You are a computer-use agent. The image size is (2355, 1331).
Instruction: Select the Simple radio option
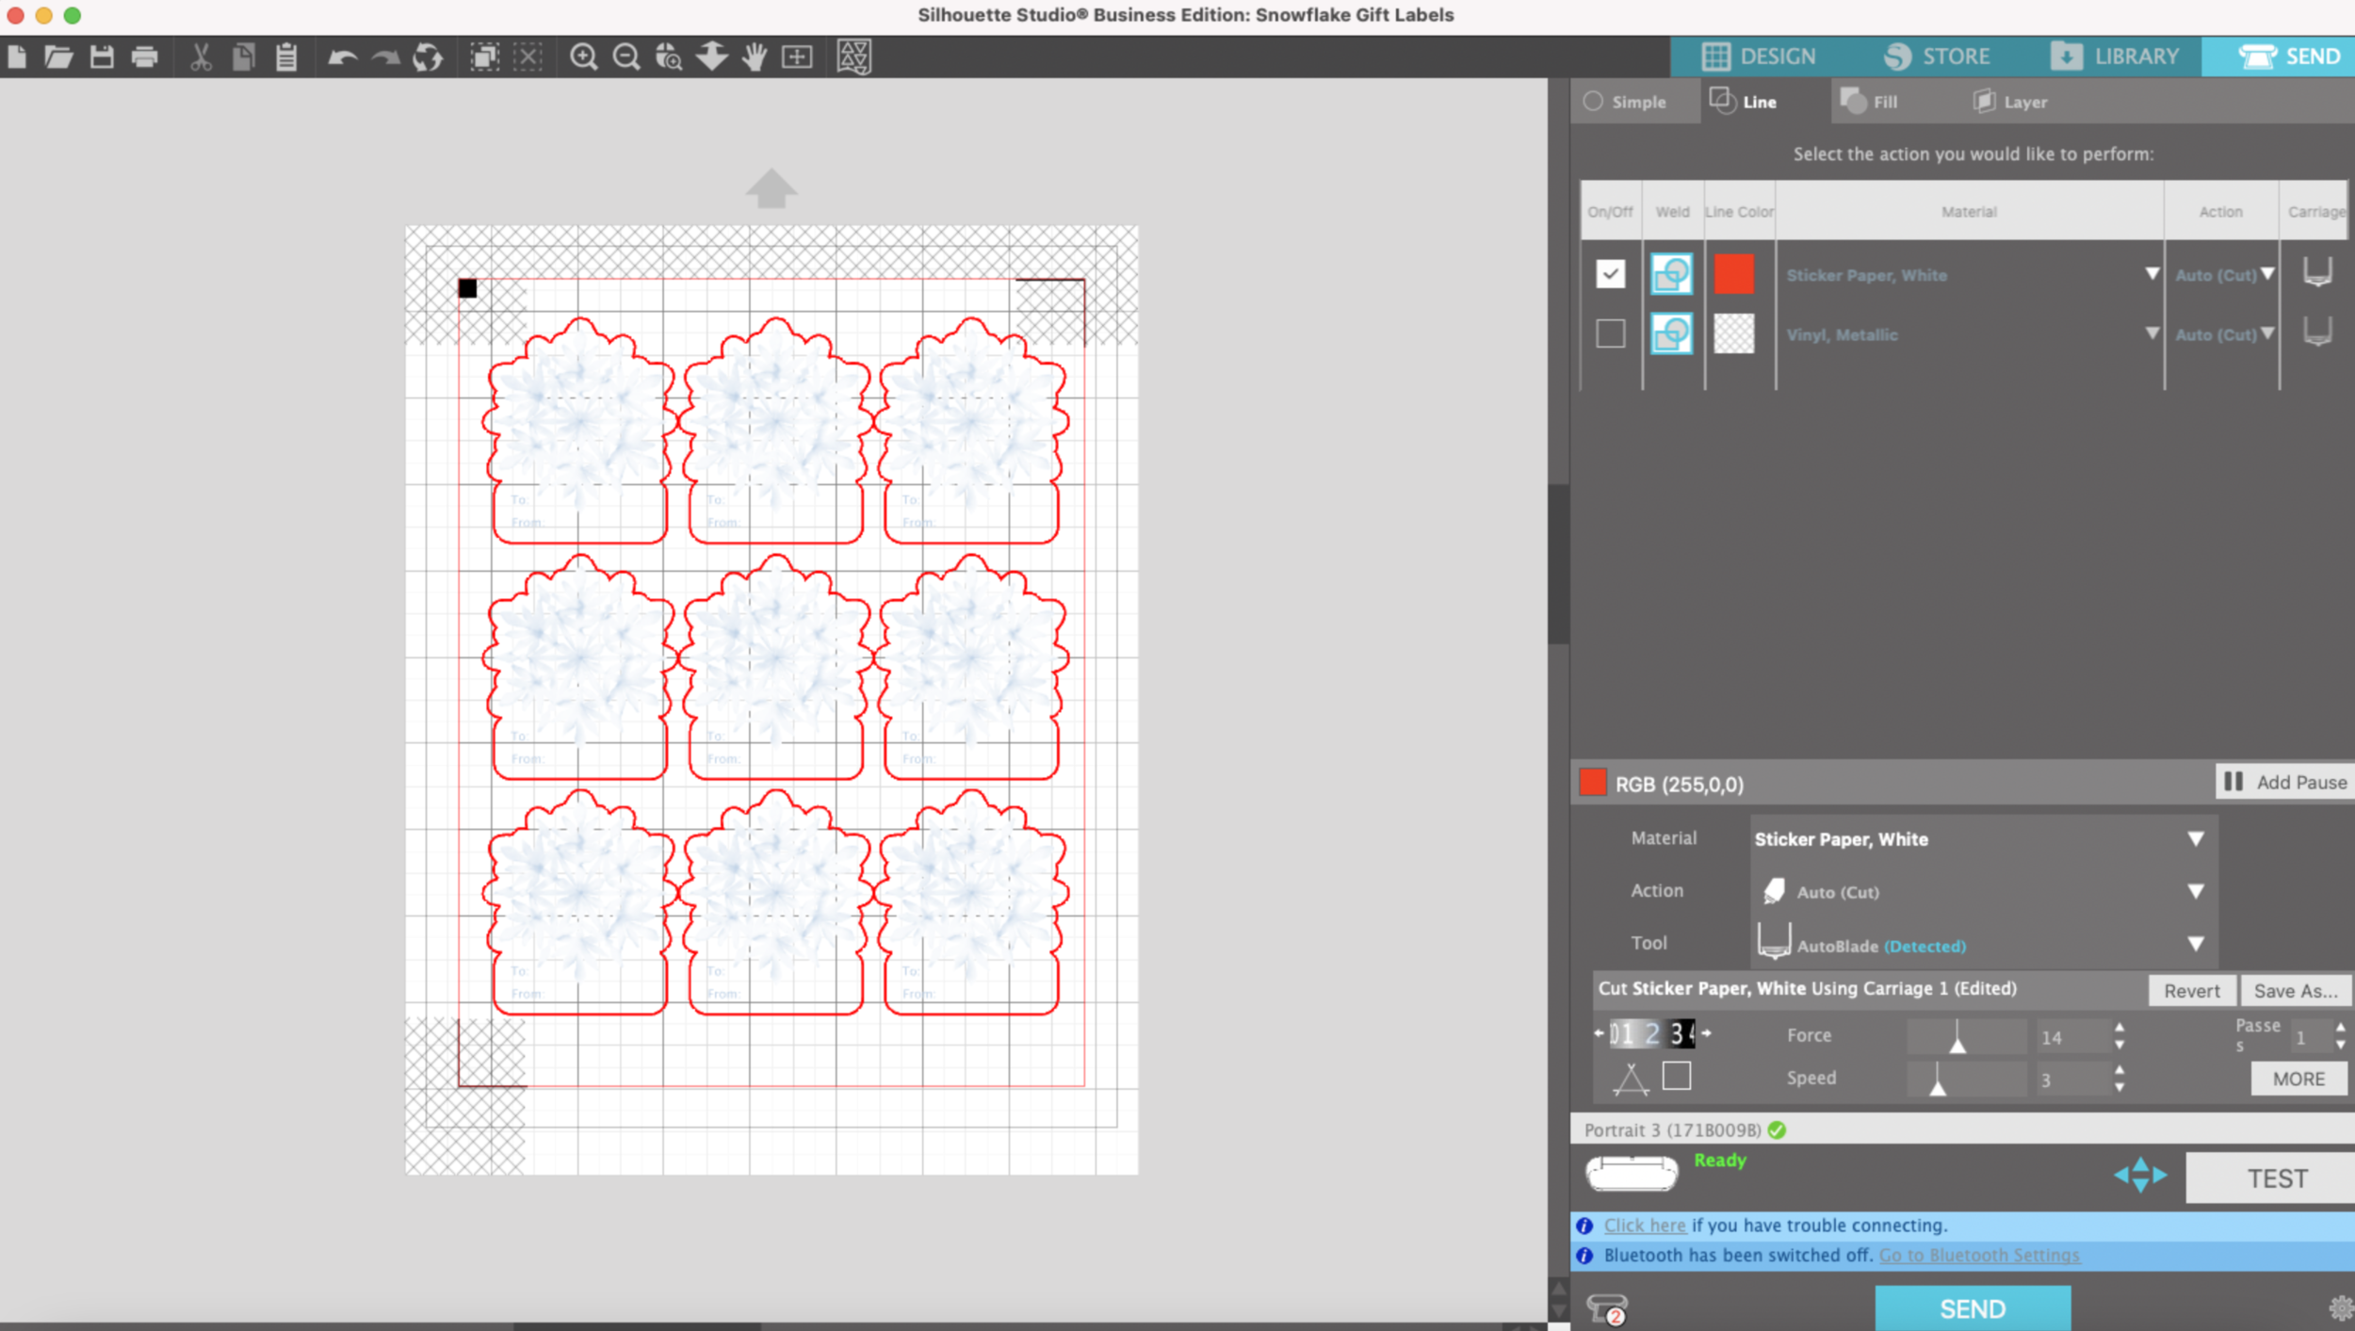[1593, 102]
